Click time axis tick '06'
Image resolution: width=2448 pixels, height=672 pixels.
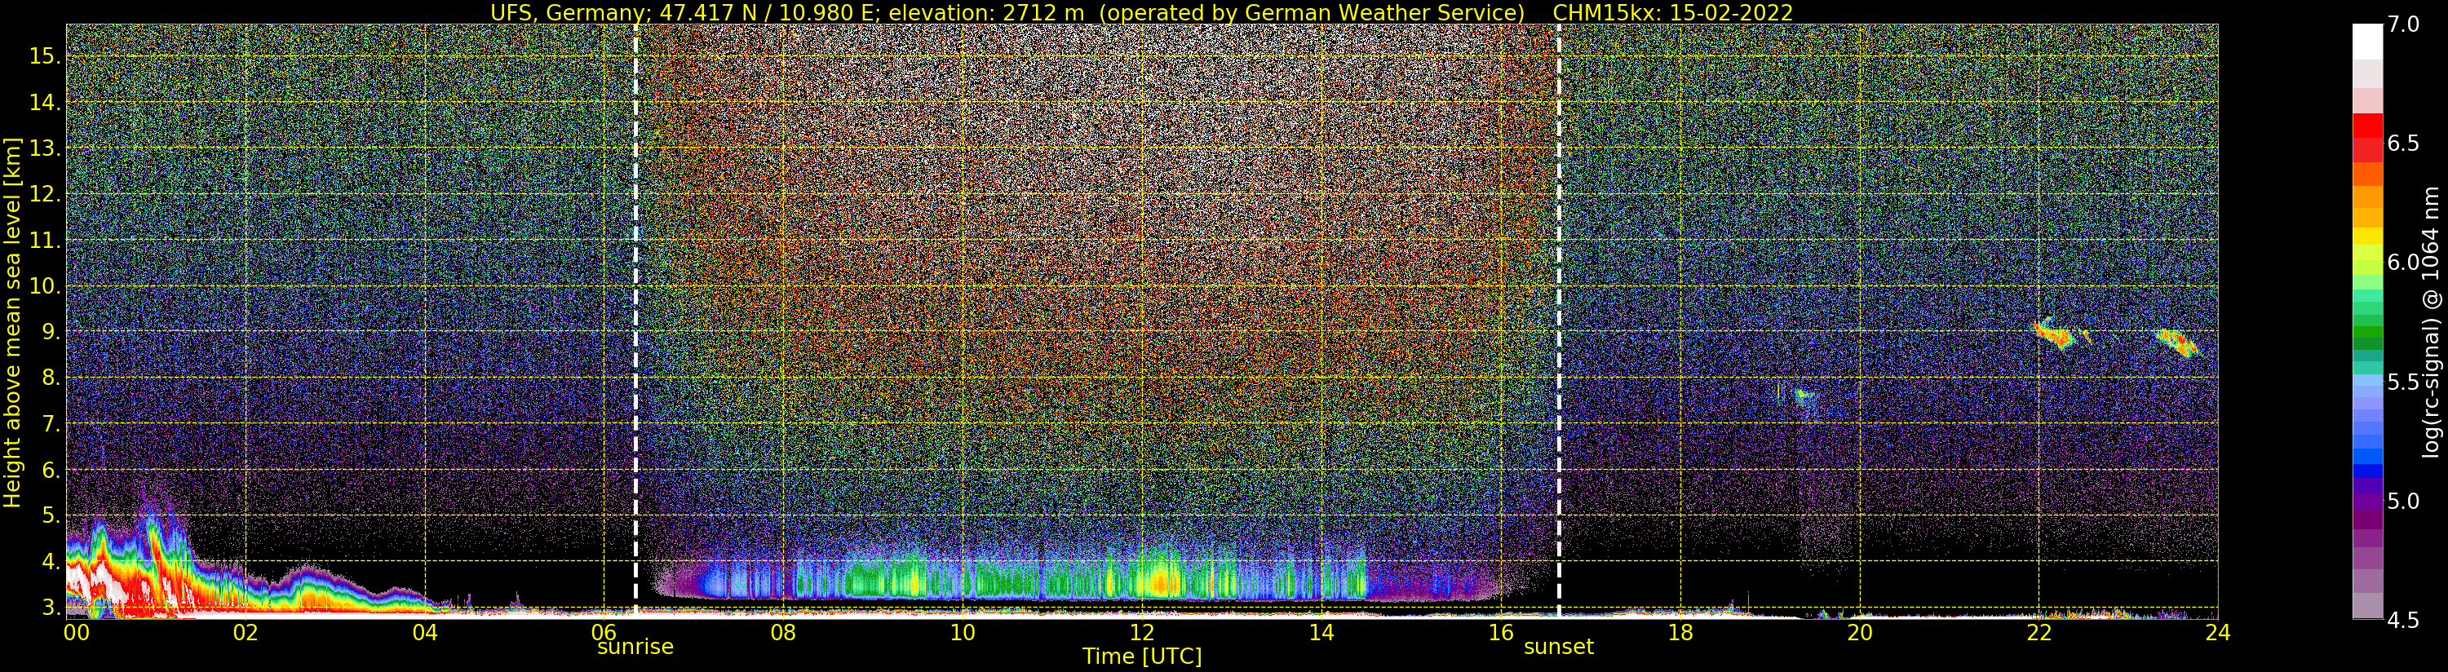(604, 632)
